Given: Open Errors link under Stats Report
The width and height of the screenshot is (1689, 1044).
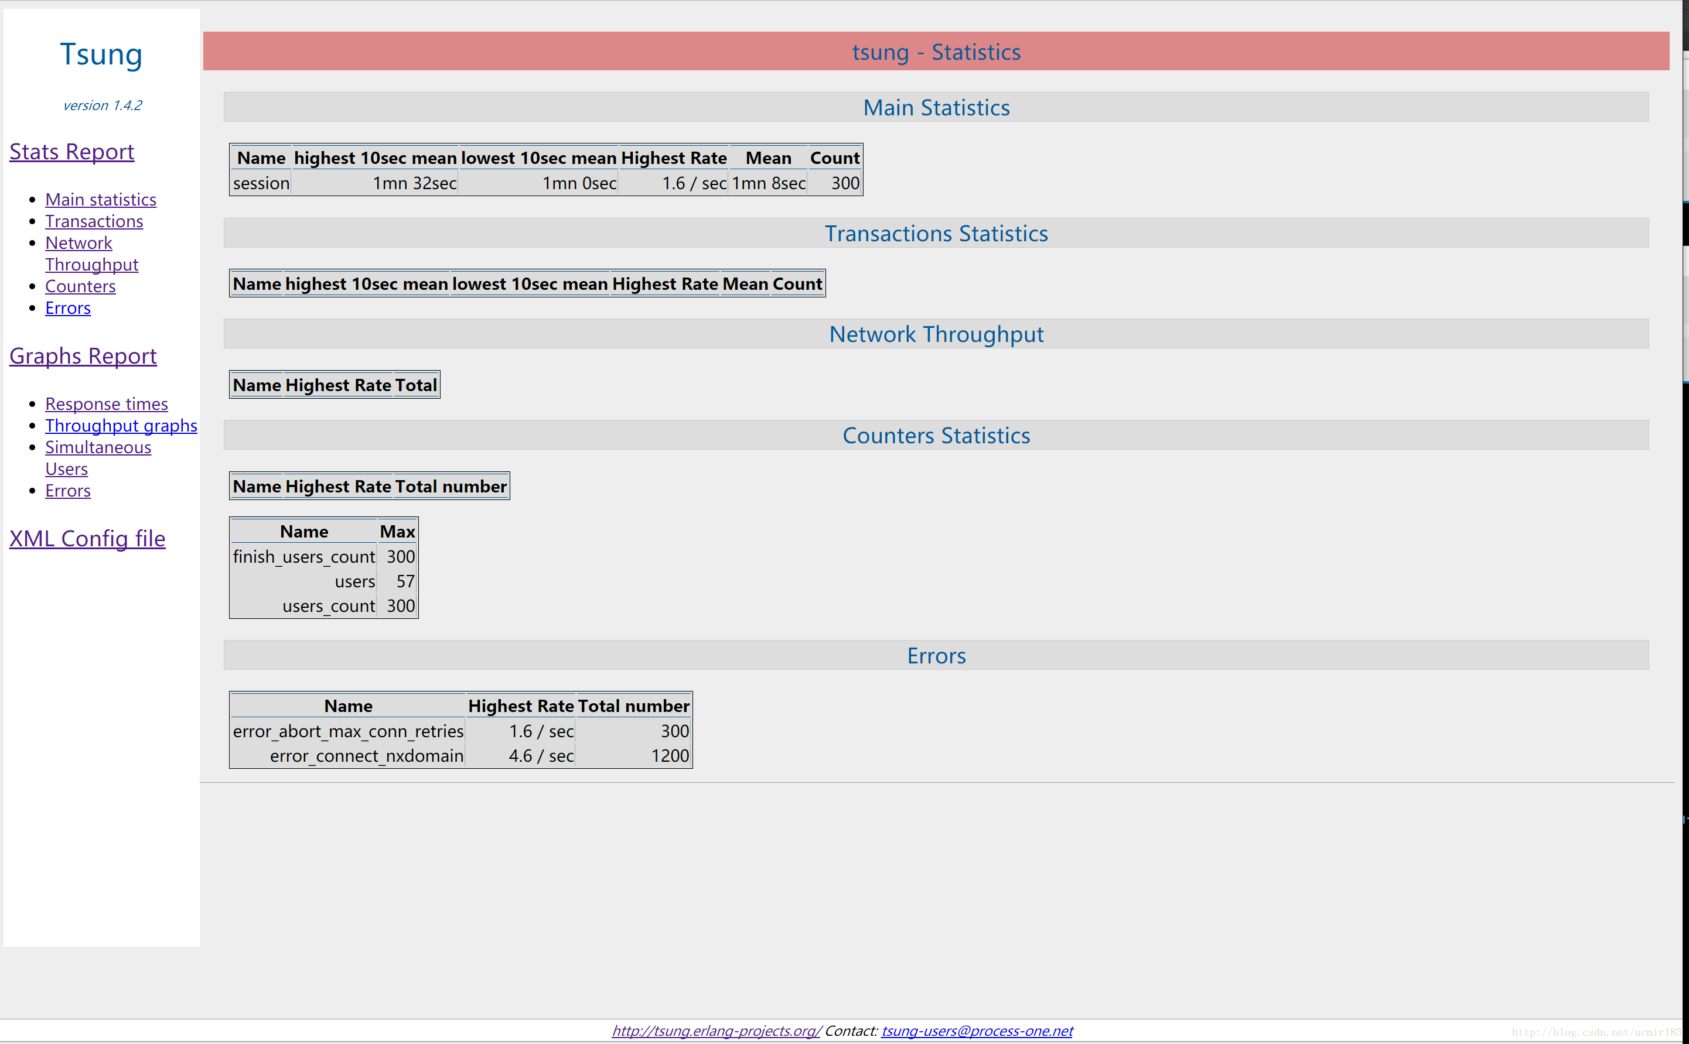Looking at the screenshot, I should [x=68, y=308].
